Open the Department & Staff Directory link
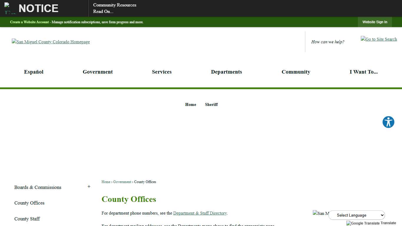402x226 pixels. point(200,213)
